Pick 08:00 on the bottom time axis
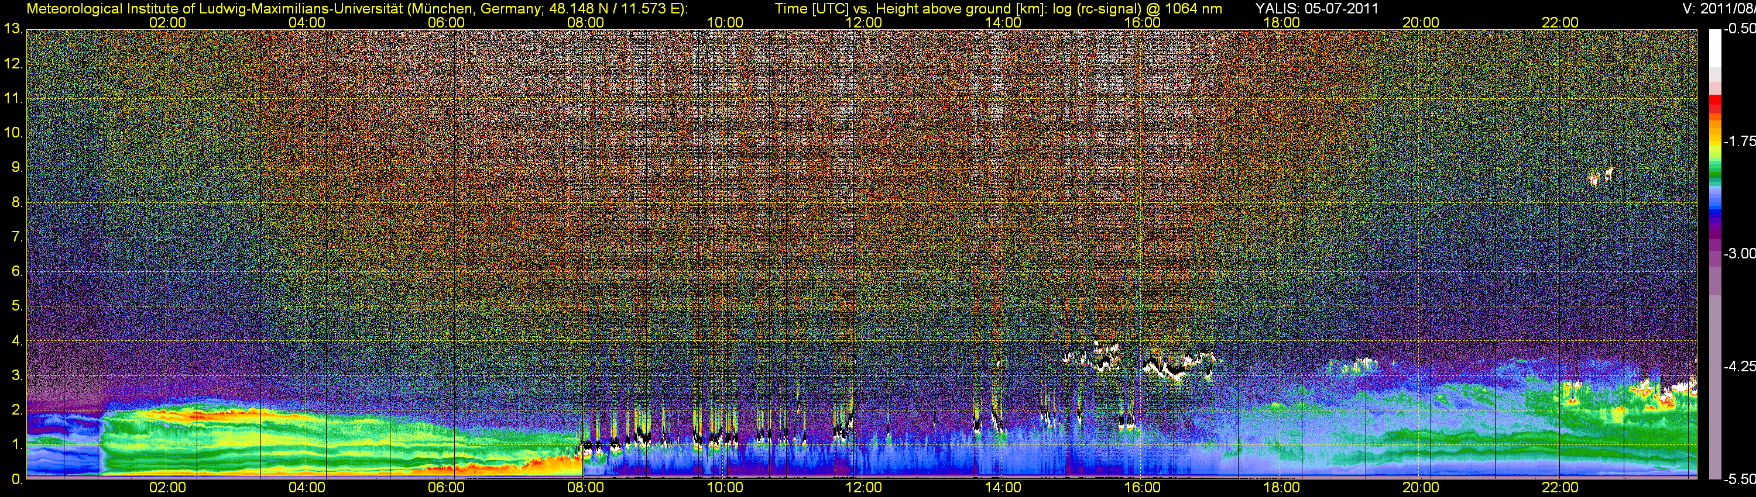This screenshot has height=497, width=1756. 585,488
